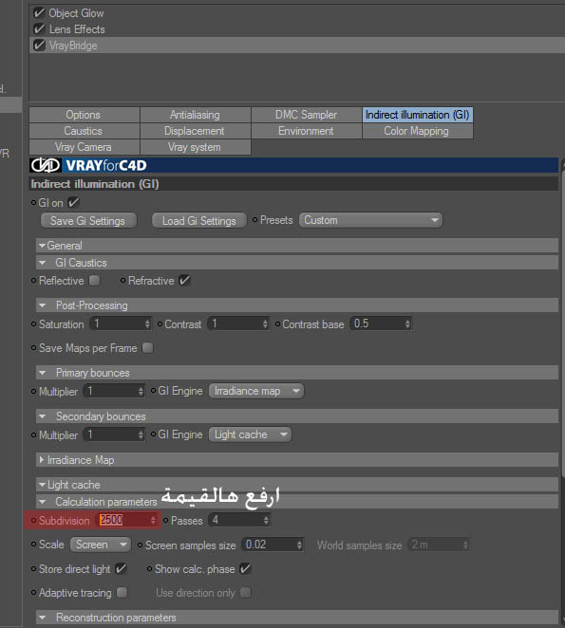The image size is (565, 628).
Task: Switch to the DMC Sampler tab
Action: click(x=307, y=115)
